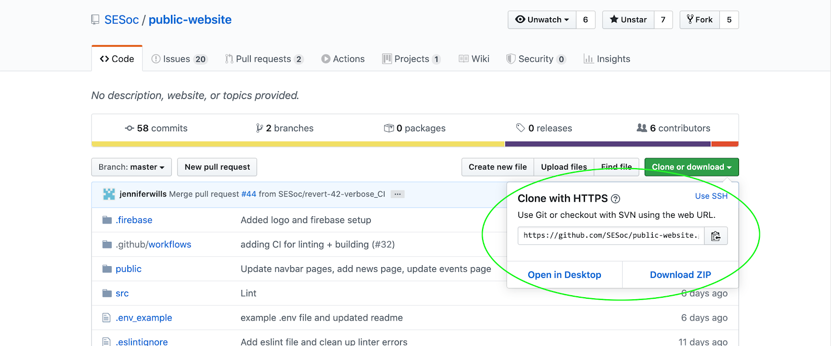Open the Unwatch dropdown

(542, 20)
